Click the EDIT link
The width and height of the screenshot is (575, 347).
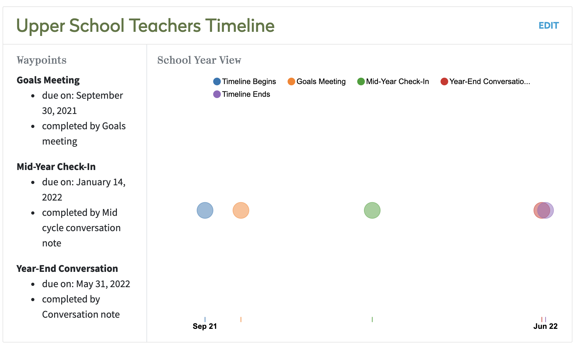tap(548, 25)
